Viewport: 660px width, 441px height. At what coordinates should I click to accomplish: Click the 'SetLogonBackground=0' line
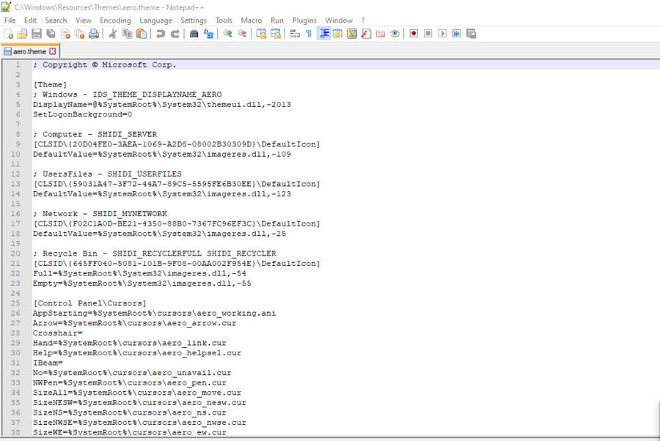tap(82, 114)
